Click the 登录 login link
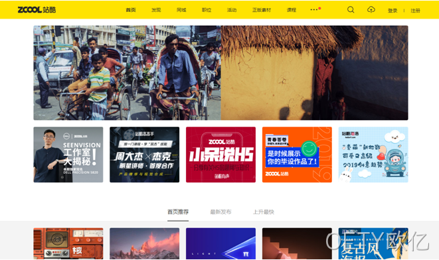 [393, 11]
